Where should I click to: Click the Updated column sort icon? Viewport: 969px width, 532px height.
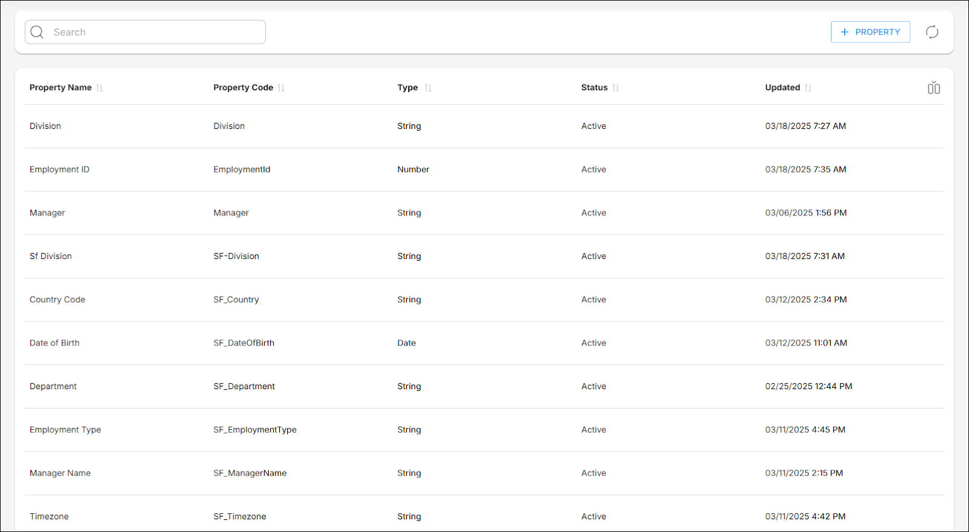[808, 88]
